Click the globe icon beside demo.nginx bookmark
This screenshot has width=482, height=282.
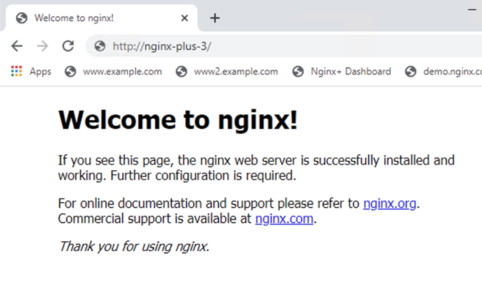coord(411,72)
